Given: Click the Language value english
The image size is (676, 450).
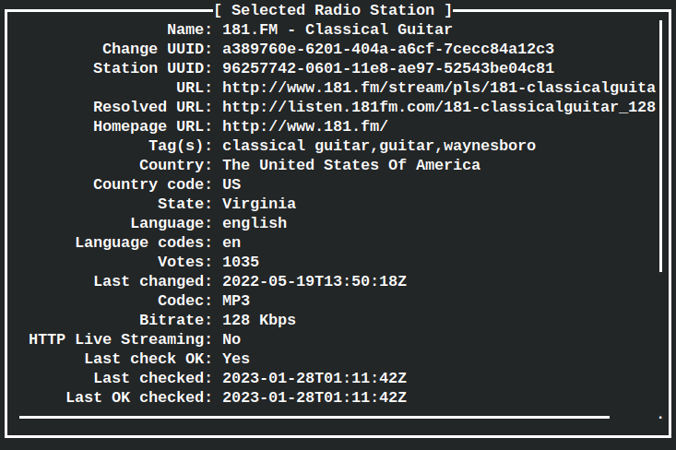Looking at the screenshot, I should coord(255,223).
